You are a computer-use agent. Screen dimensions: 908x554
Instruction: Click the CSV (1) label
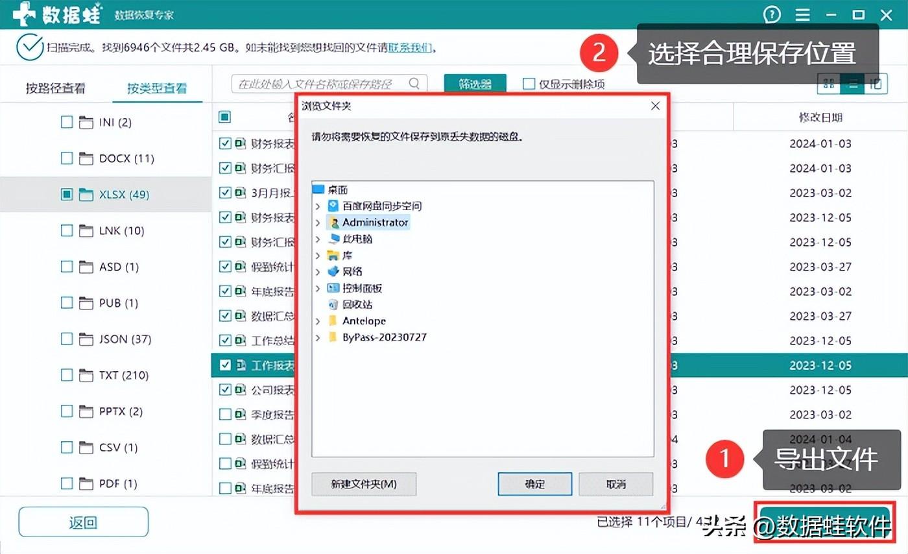[x=118, y=448]
